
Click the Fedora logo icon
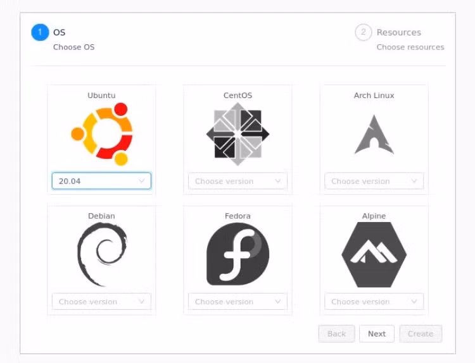click(237, 254)
